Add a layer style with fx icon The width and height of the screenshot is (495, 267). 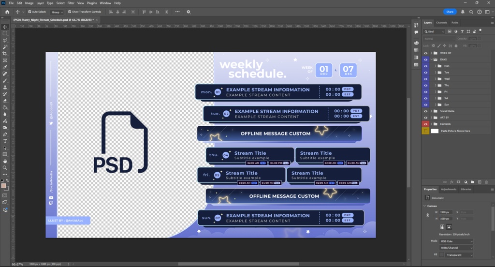(x=451, y=182)
